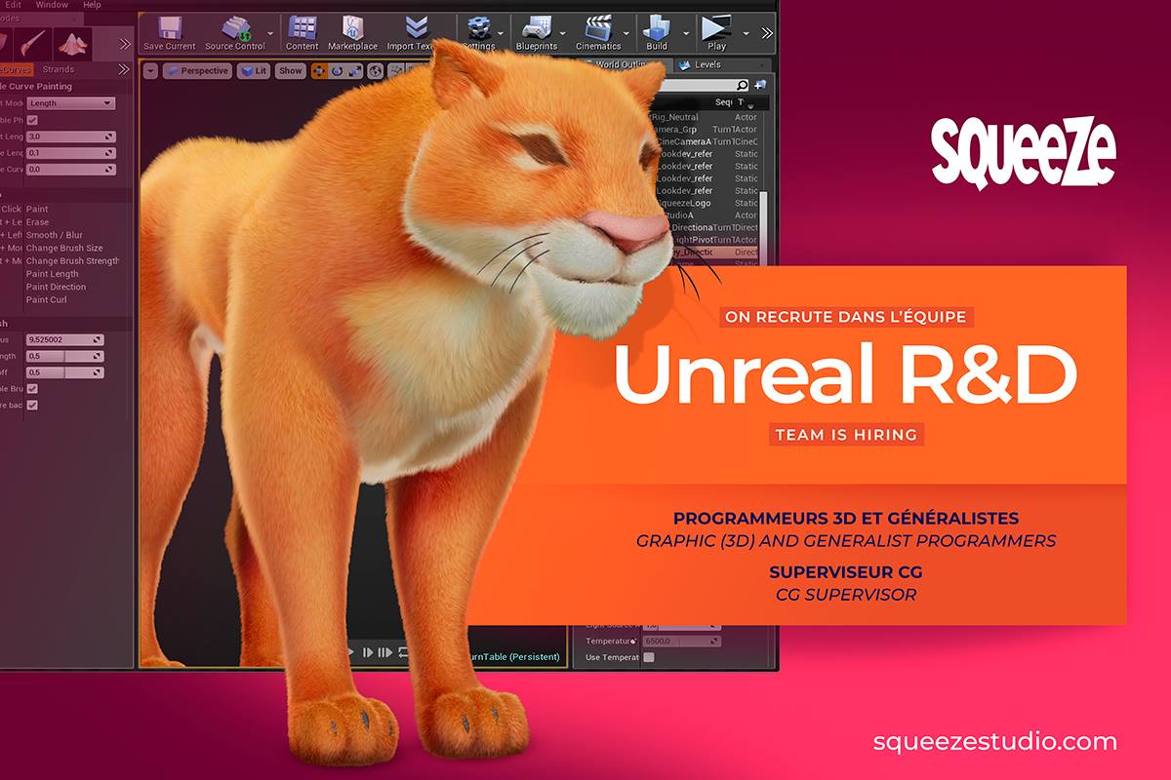Select the rotate gizmo icon in viewport

tap(337, 71)
